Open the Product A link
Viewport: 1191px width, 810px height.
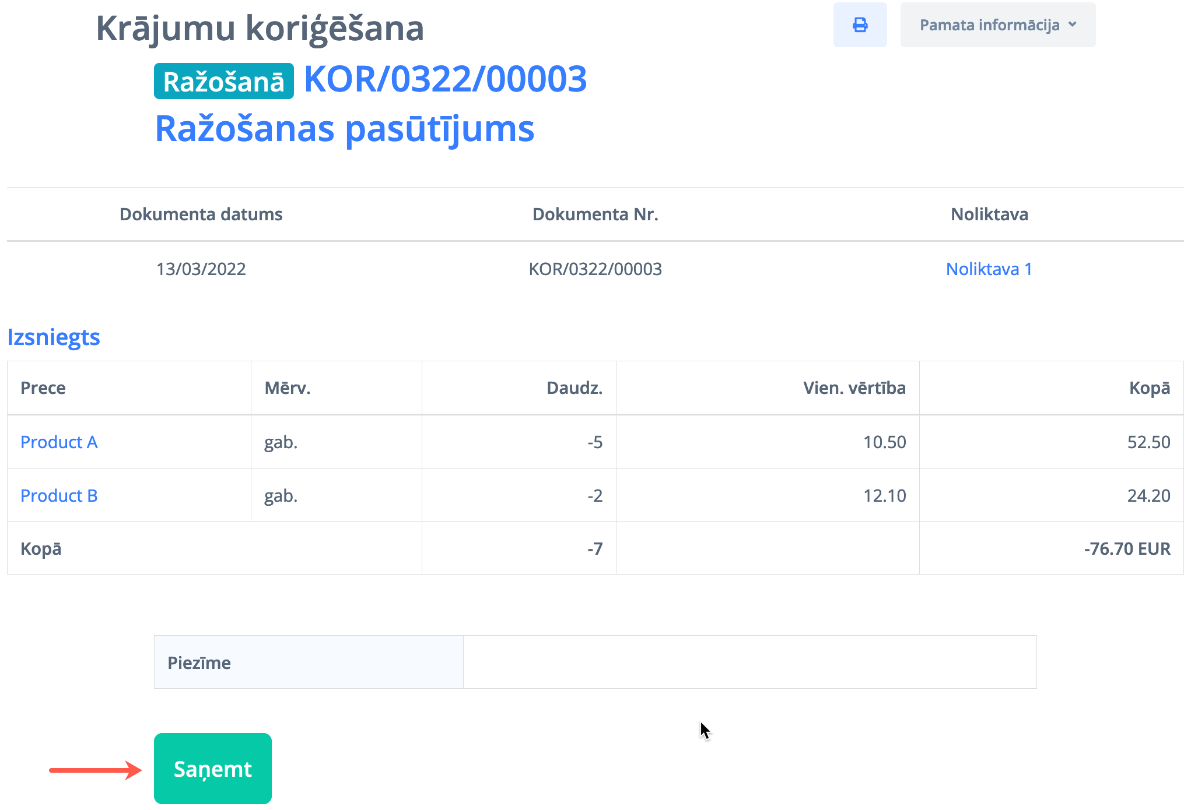tap(59, 442)
